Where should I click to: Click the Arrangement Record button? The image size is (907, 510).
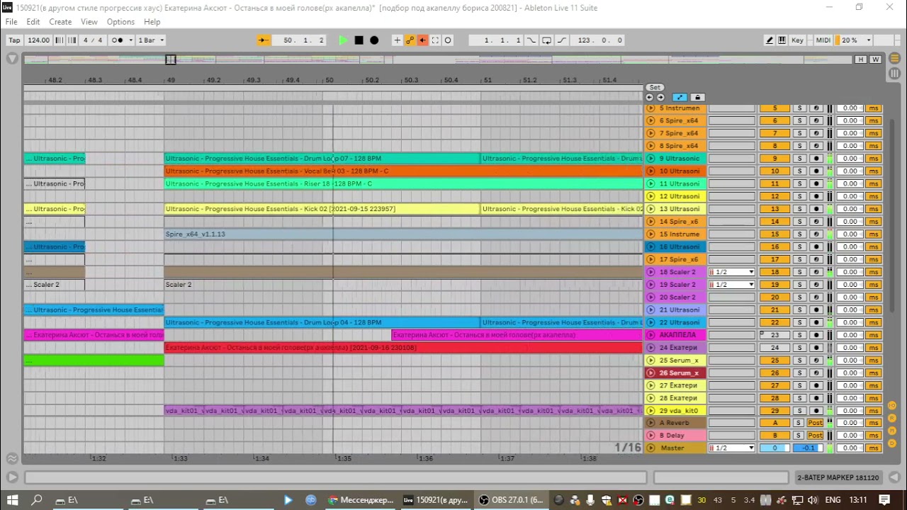point(374,40)
